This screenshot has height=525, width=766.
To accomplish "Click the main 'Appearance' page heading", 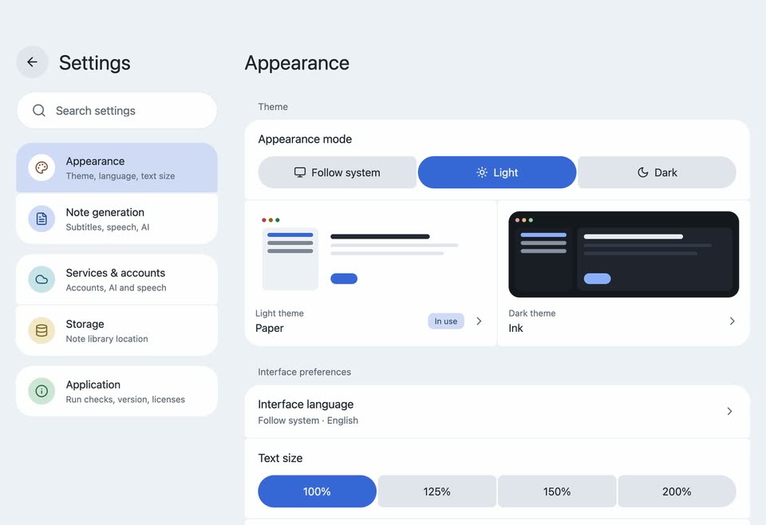I will (297, 63).
